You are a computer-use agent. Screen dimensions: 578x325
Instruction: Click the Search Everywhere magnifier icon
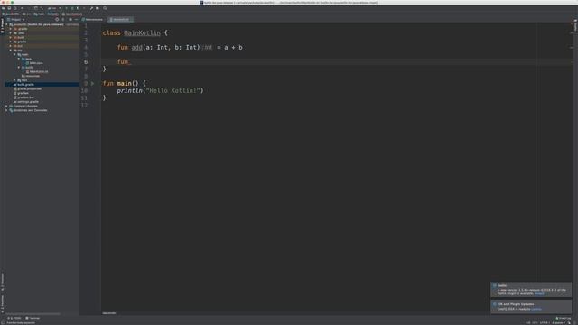[x=105, y=8]
